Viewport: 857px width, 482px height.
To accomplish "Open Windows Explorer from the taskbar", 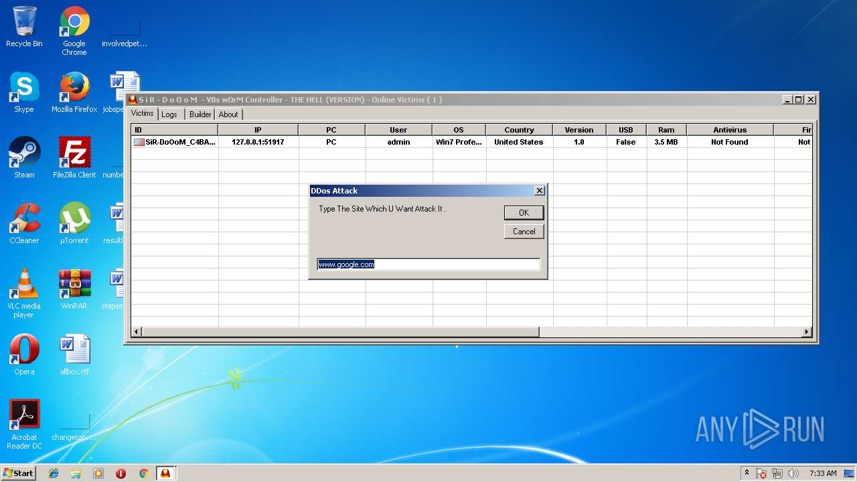I will point(76,473).
